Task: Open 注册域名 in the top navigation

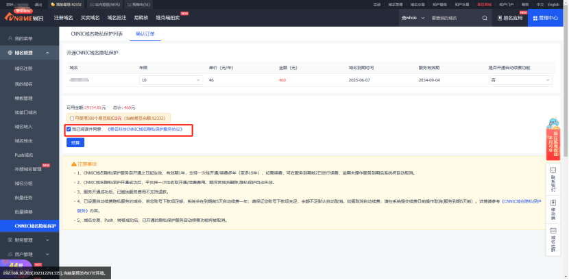Action: (x=63, y=17)
